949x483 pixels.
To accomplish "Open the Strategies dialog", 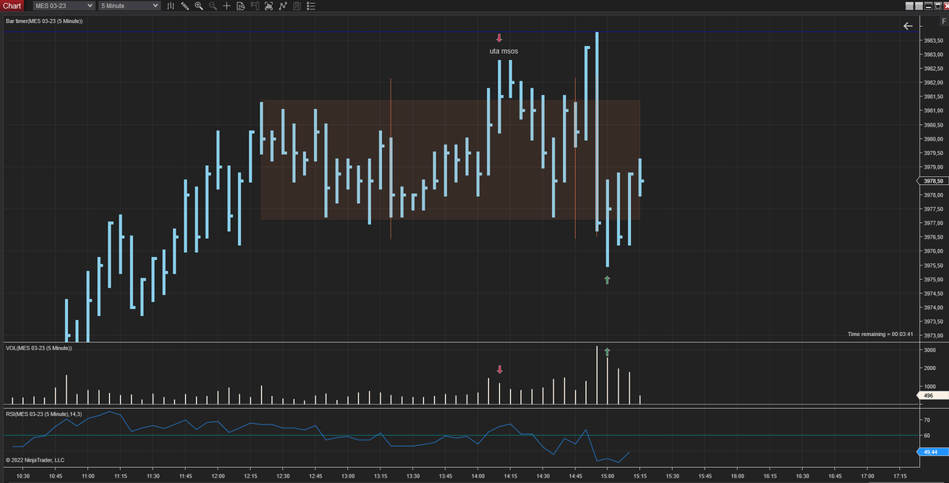I will point(297,6).
